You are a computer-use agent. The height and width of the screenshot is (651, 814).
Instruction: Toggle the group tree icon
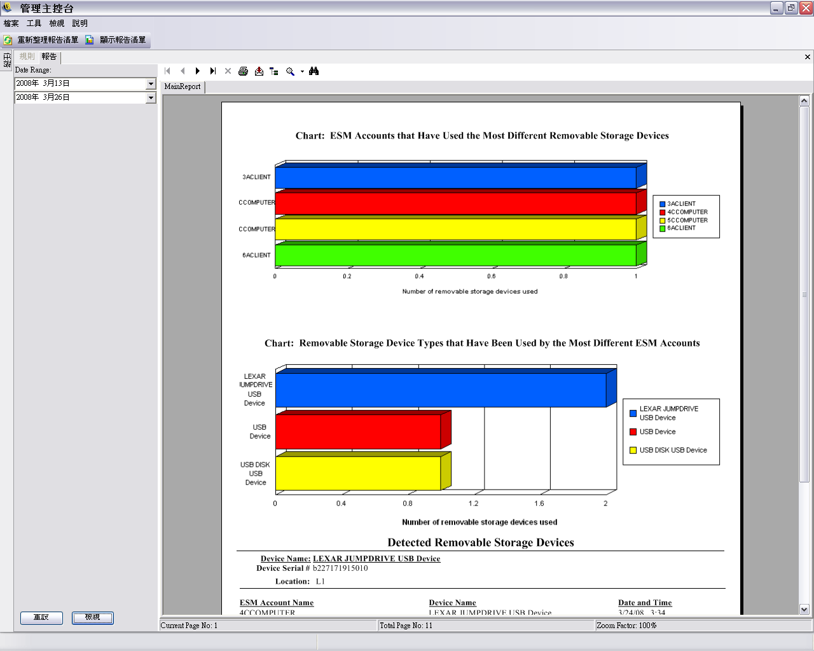pyautogui.click(x=274, y=71)
